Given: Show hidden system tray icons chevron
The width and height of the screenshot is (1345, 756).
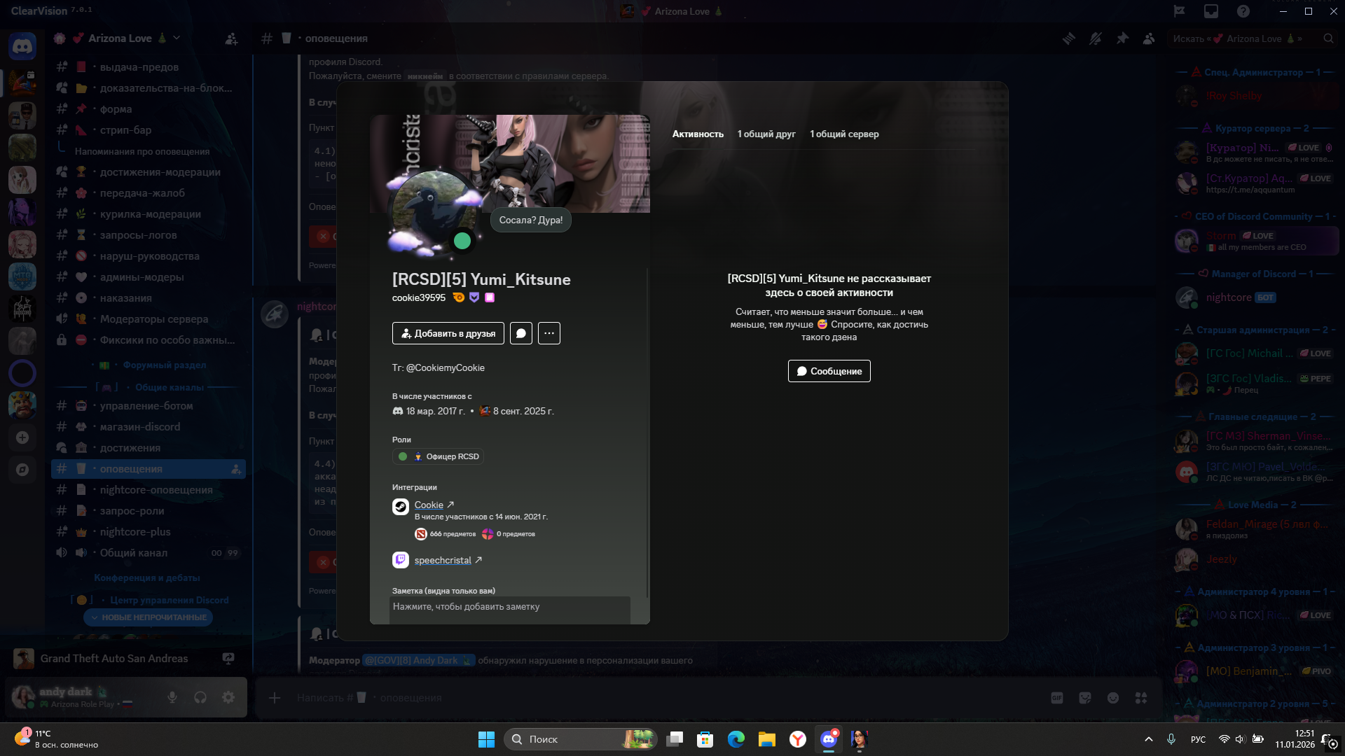Looking at the screenshot, I should (x=1148, y=739).
